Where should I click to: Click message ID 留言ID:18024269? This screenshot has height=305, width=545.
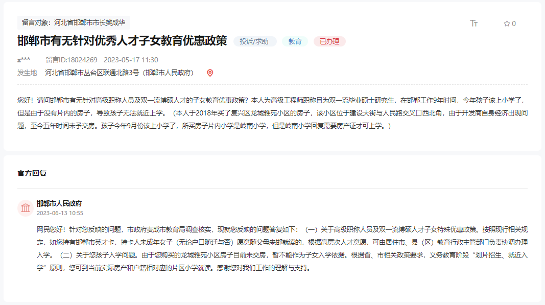pyautogui.click(x=72, y=60)
